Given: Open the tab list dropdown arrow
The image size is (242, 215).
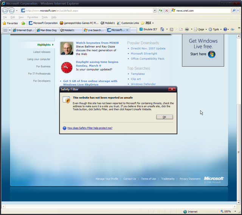Looking at the screenshot, I should coord(9,30).
